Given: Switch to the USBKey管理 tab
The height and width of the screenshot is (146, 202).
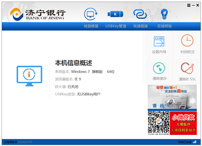Looking at the screenshot, I should point(115,26).
